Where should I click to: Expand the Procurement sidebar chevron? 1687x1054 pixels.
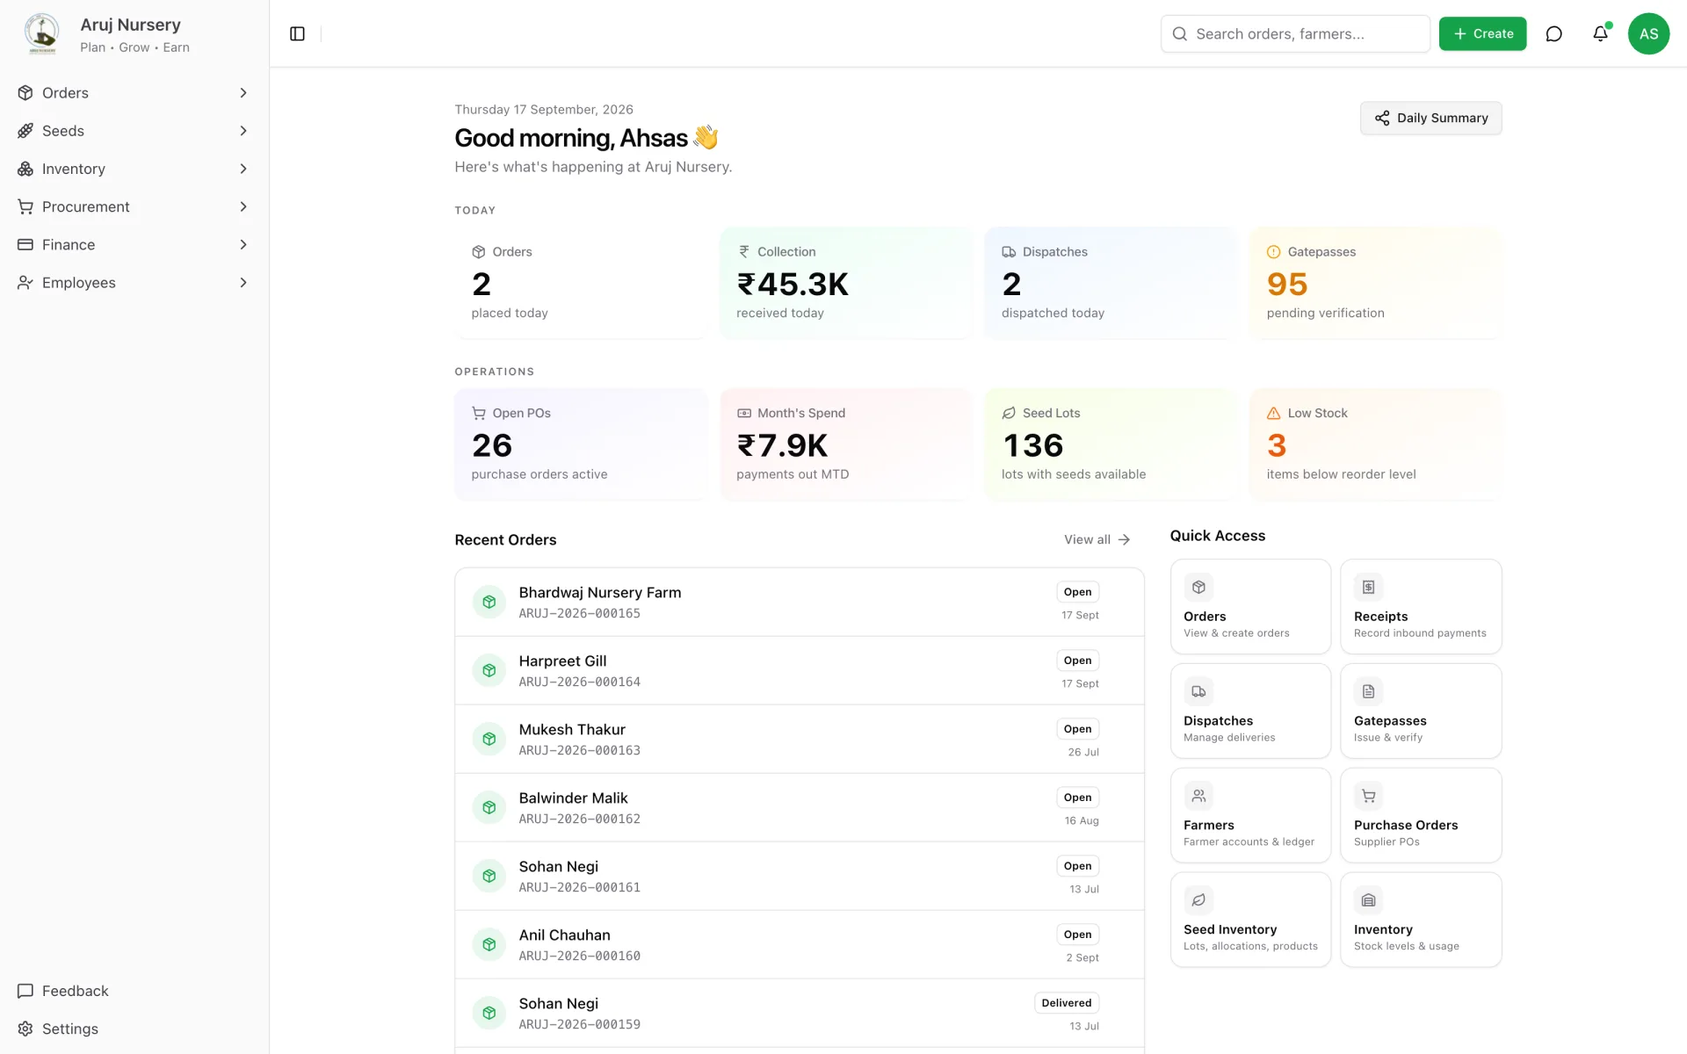pos(243,206)
